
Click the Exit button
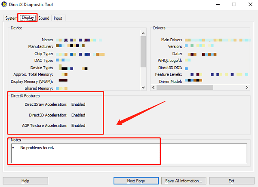click(x=232, y=181)
